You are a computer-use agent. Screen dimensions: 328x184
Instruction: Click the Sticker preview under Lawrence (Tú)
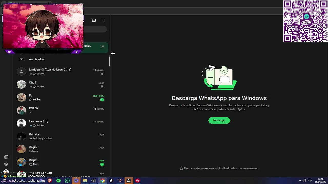40,125
